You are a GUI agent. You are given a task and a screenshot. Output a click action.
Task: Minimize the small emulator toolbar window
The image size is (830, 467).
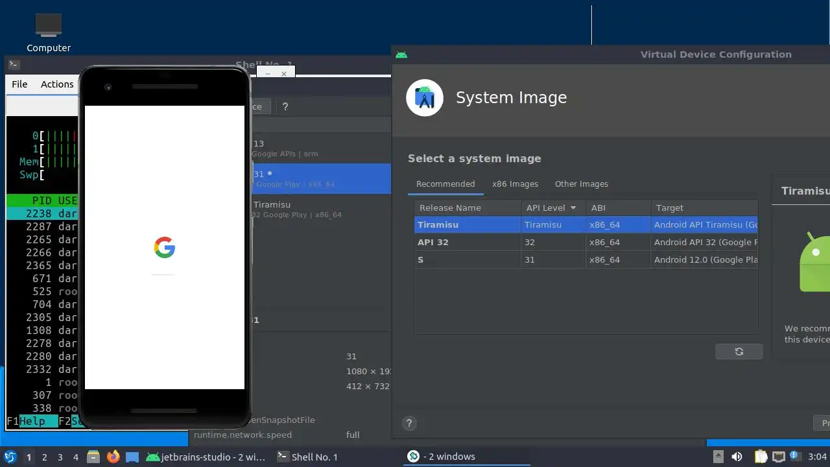click(269, 74)
